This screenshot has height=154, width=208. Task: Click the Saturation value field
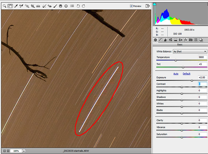202,134
